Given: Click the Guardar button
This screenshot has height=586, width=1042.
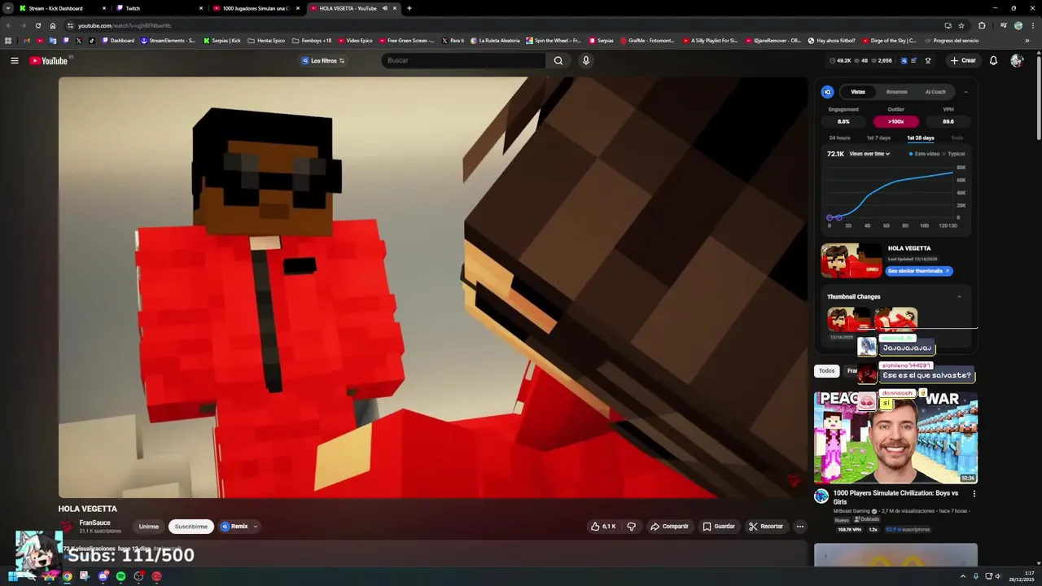Looking at the screenshot, I should 719,527.
